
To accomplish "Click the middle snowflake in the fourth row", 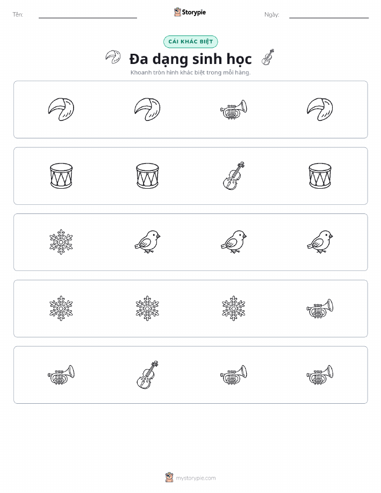I will click(x=147, y=309).
